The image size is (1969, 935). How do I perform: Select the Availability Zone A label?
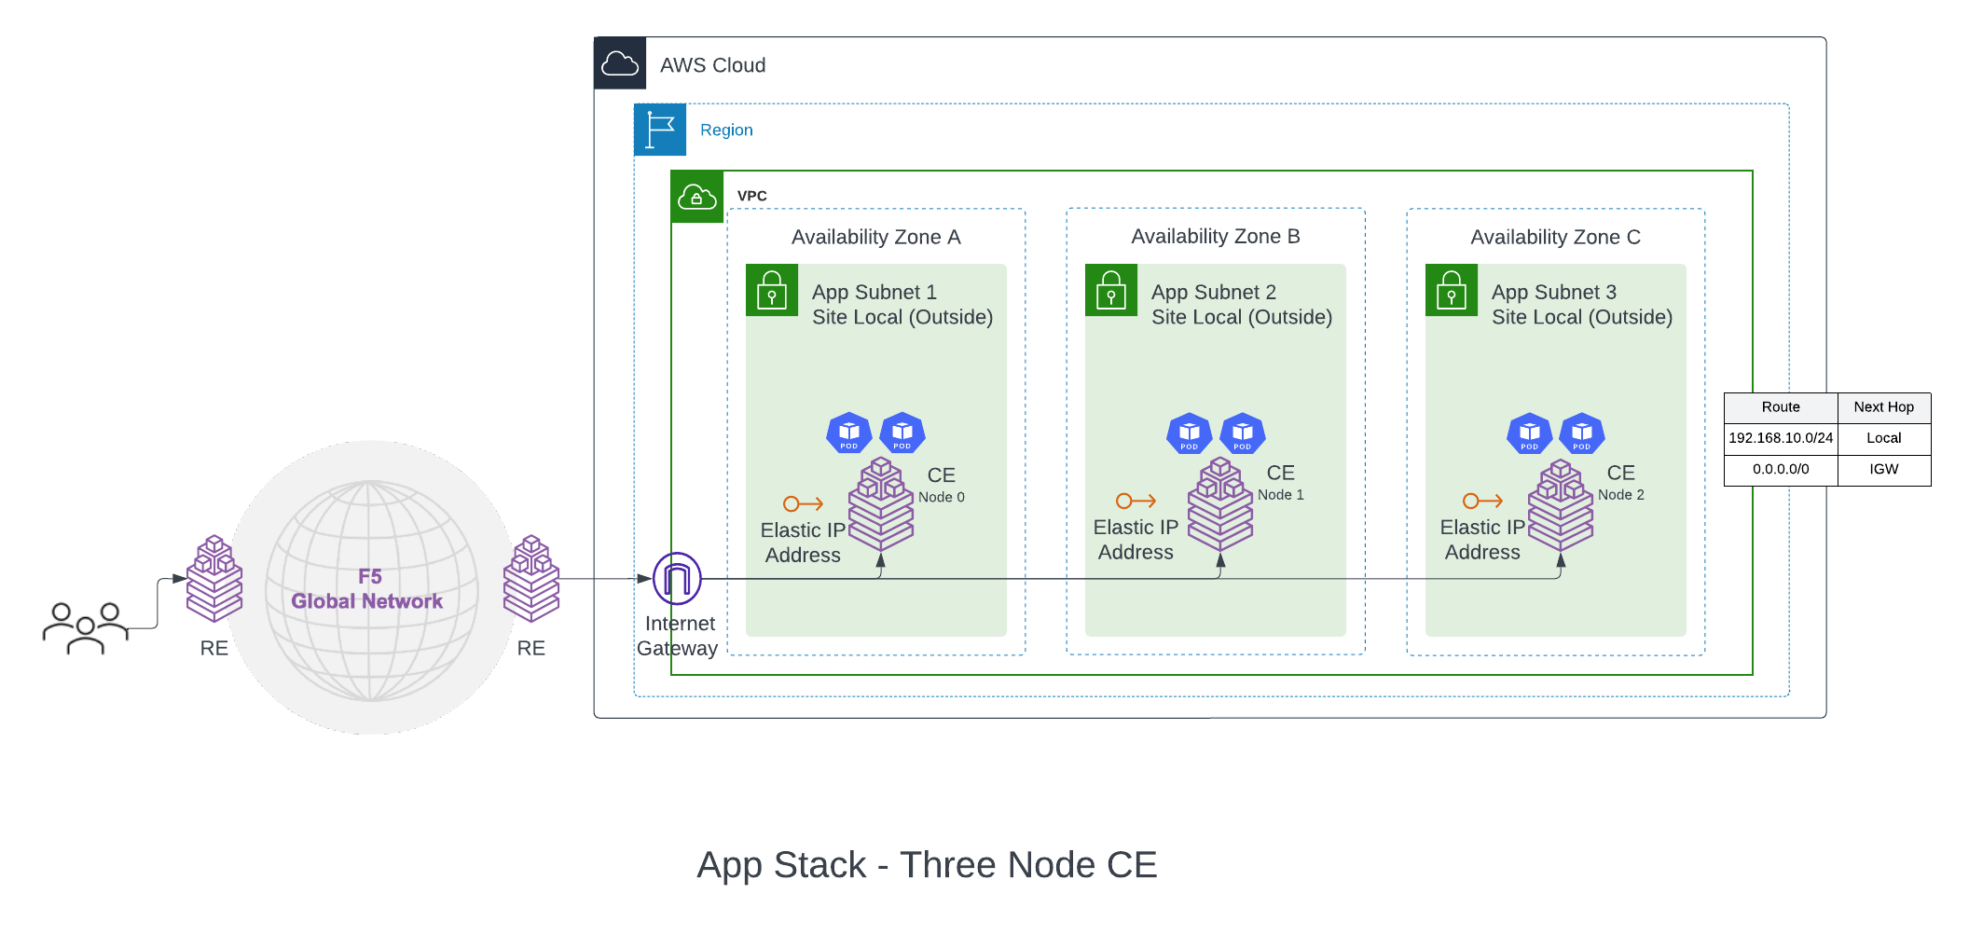click(874, 237)
